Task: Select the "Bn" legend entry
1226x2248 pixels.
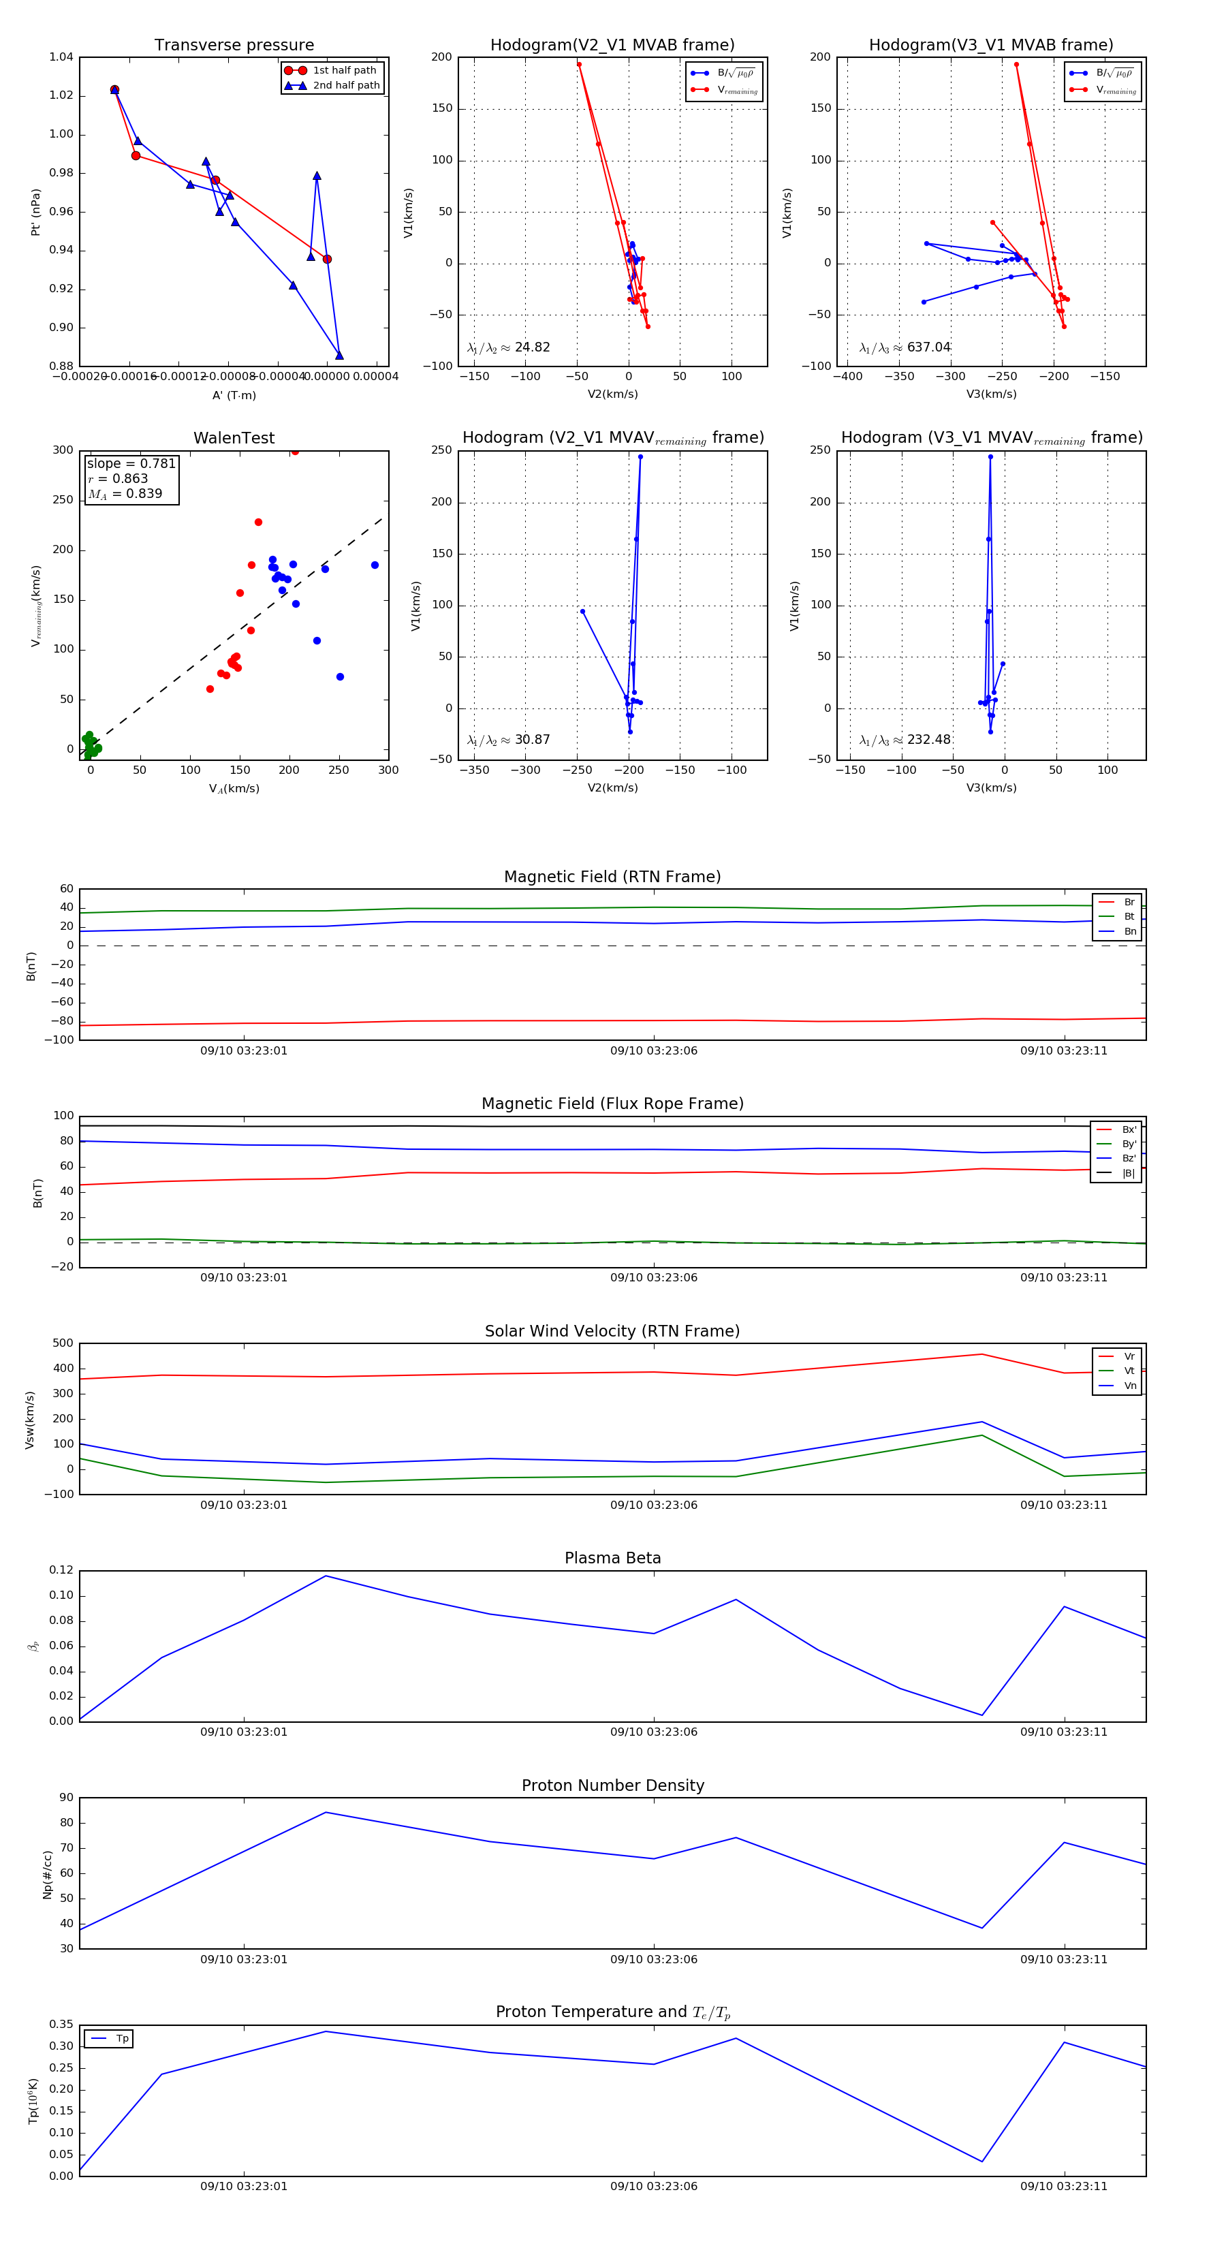Action: point(1117,932)
